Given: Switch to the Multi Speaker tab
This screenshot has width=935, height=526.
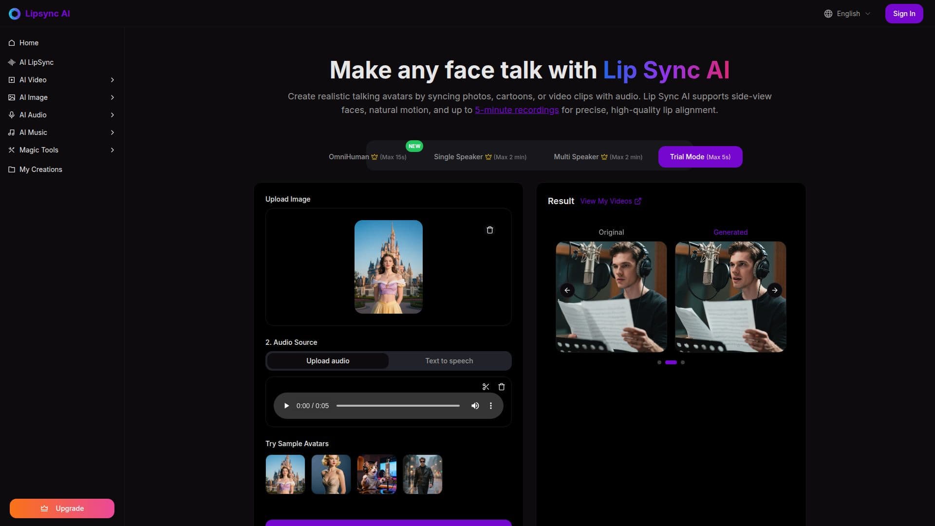Looking at the screenshot, I should coord(598,157).
